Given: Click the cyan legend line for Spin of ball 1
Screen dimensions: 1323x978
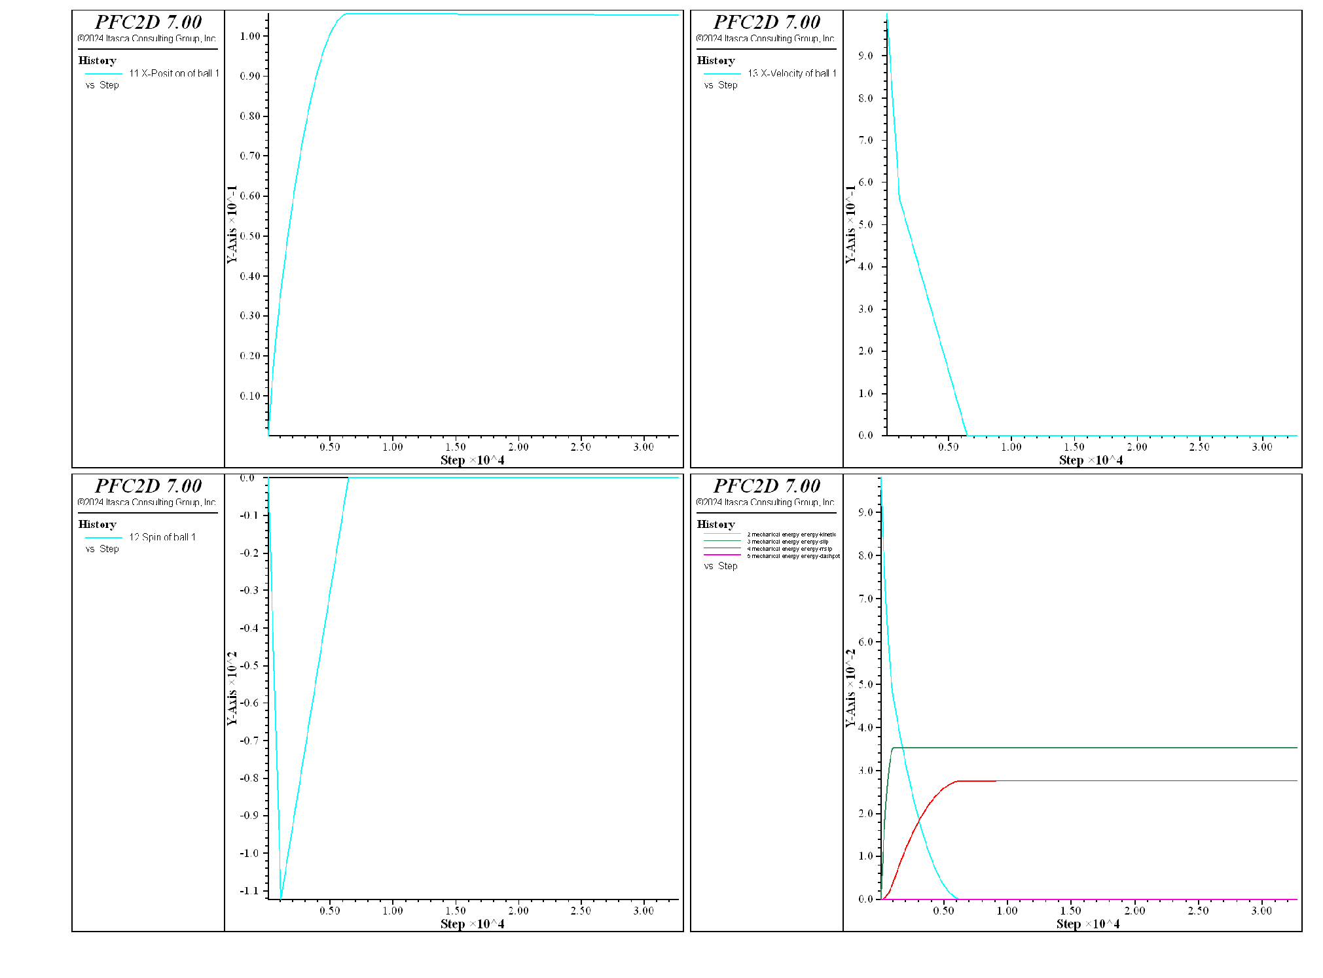Looking at the screenshot, I should click(103, 538).
